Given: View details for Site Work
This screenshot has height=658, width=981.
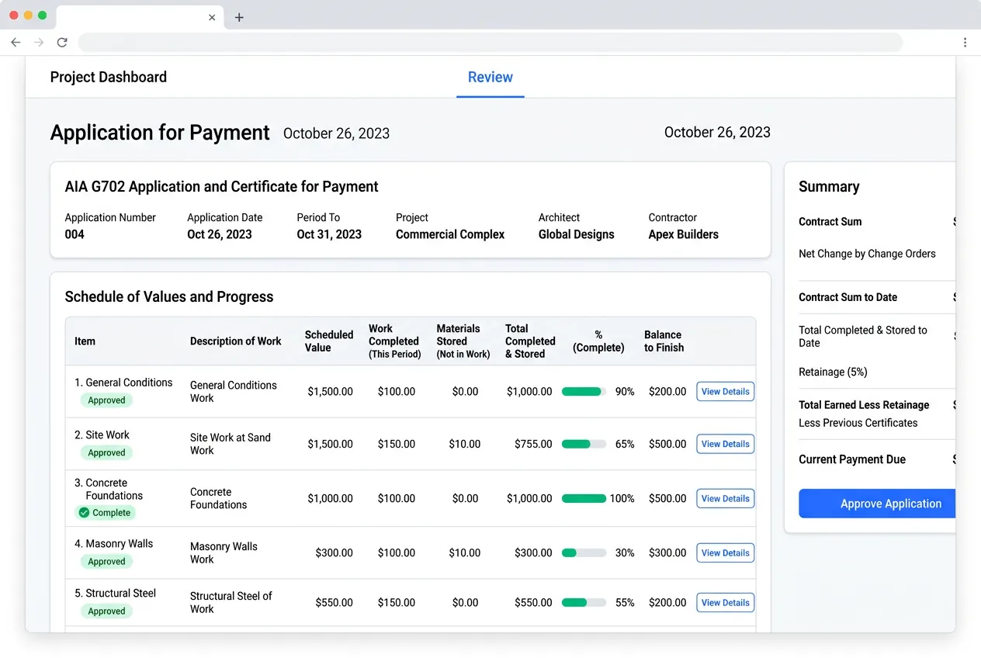Looking at the screenshot, I should pos(725,444).
